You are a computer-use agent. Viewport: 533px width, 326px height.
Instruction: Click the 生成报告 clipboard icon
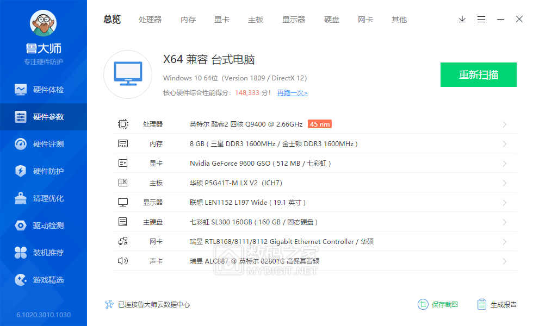coord(482,304)
